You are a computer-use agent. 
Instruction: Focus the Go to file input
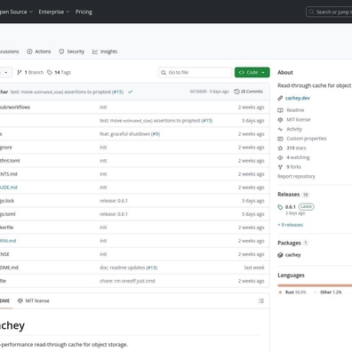(195, 72)
